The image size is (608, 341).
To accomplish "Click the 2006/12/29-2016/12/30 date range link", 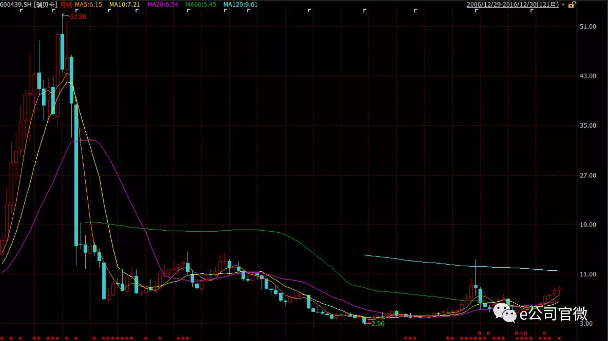I will (x=513, y=4).
